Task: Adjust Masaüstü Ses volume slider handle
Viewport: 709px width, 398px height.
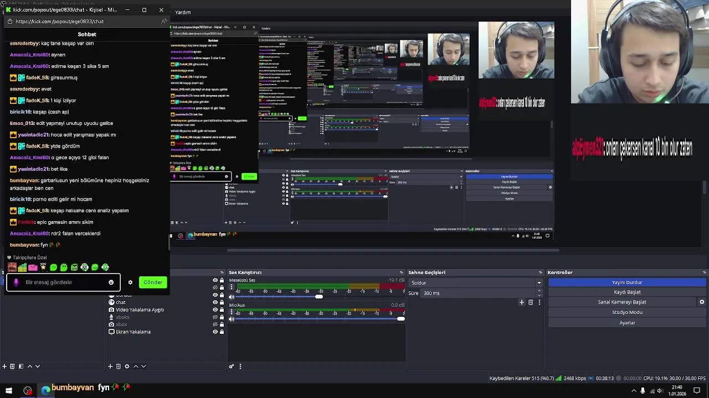Action: pos(319,297)
